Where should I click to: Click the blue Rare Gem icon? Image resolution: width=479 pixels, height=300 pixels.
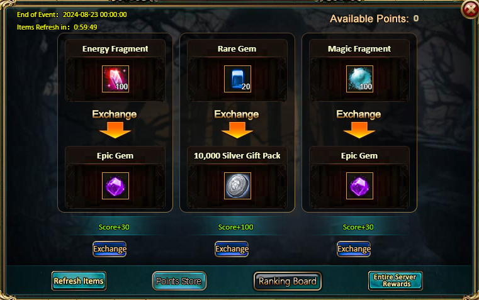click(237, 79)
